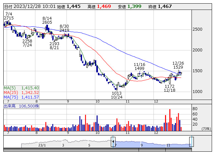Click the 8/14 2605 peak label
216x155 pixels.
click(47, 20)
